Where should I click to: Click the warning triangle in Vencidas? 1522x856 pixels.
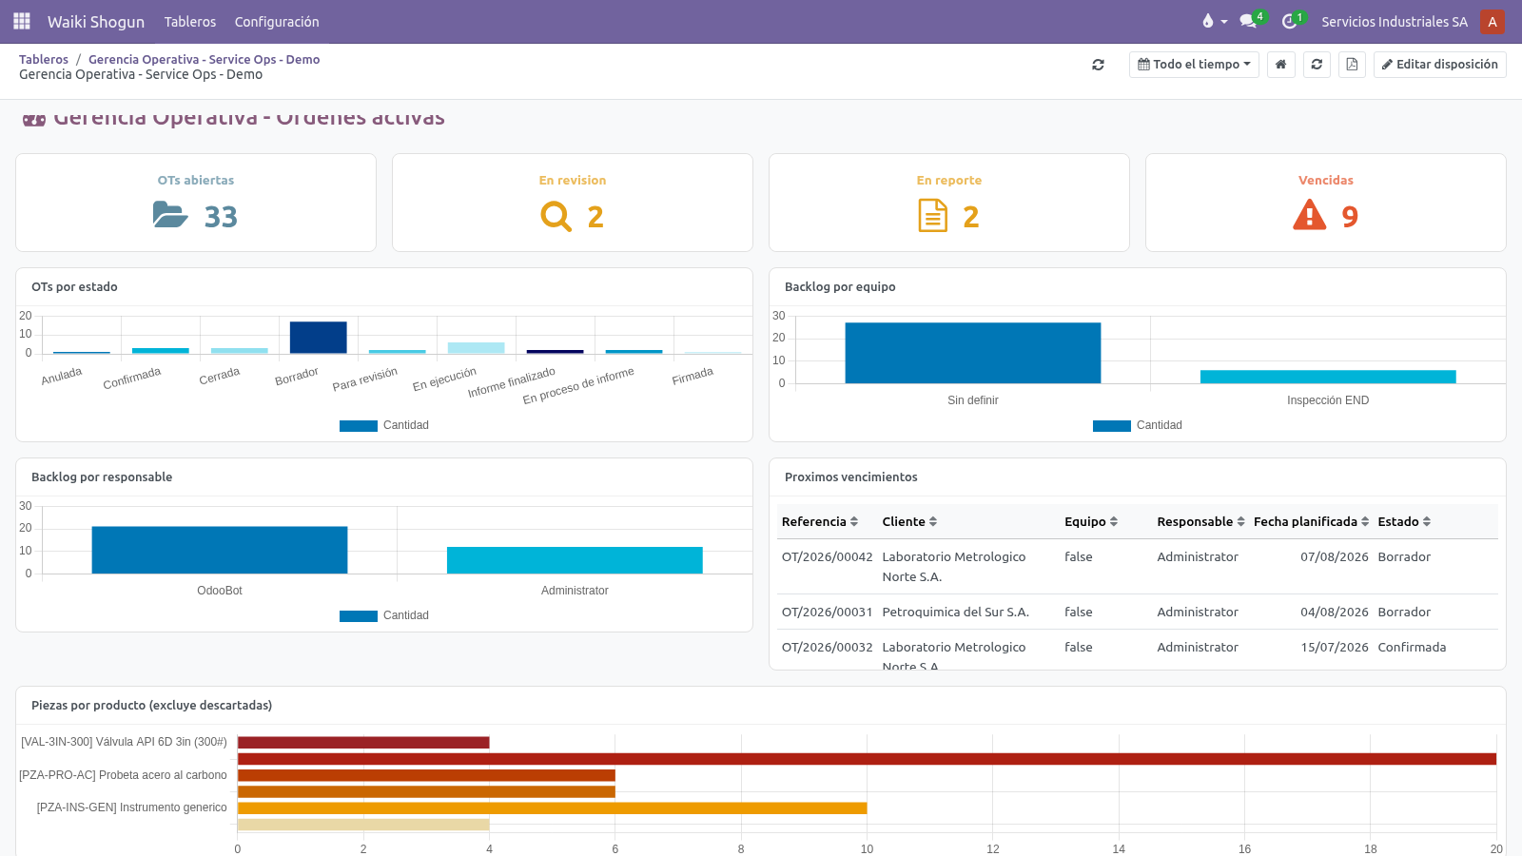coord(1310,215)
